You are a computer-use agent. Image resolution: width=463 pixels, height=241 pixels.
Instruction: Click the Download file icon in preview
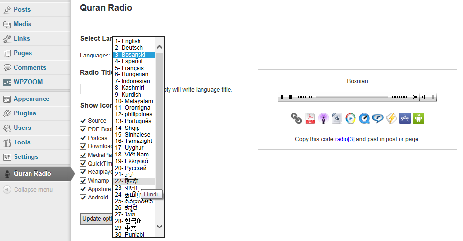(337, 118)
